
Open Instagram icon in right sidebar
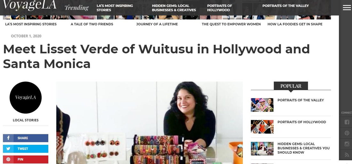[347, 144]
